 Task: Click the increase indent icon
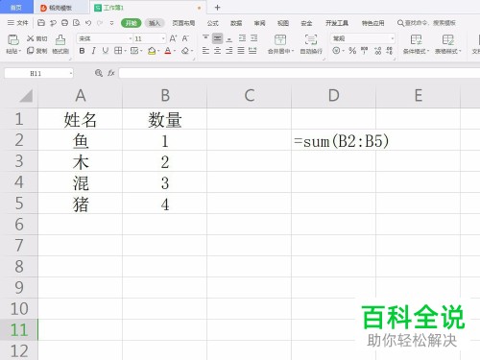254,38
